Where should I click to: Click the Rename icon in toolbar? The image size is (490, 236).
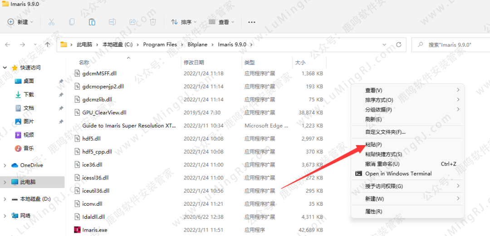pos(113,22)
